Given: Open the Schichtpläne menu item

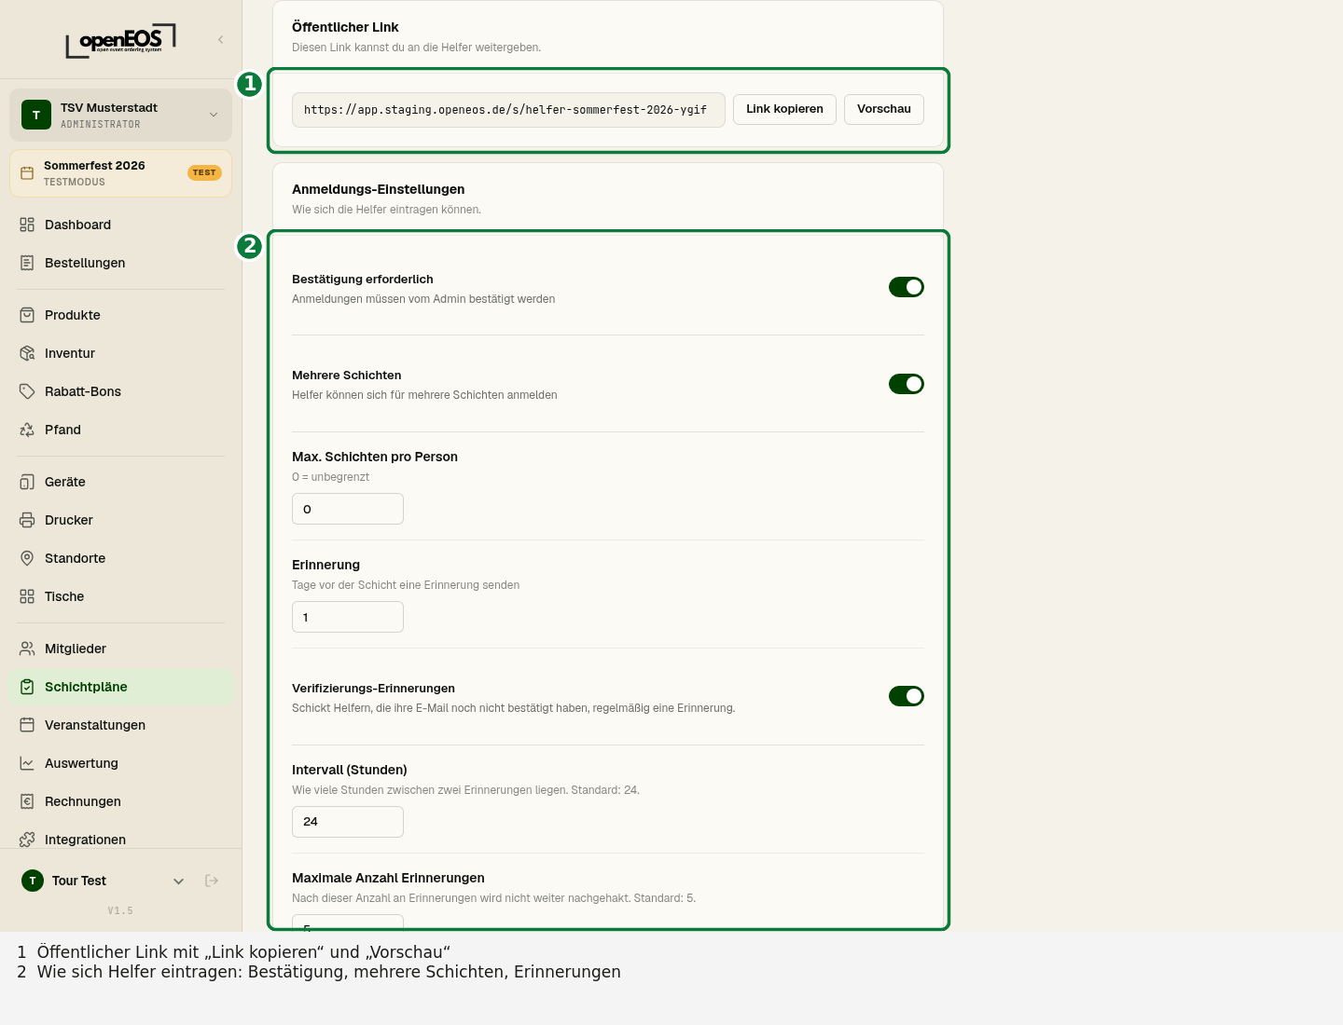Looking at the screenshot, I should 121,687.
